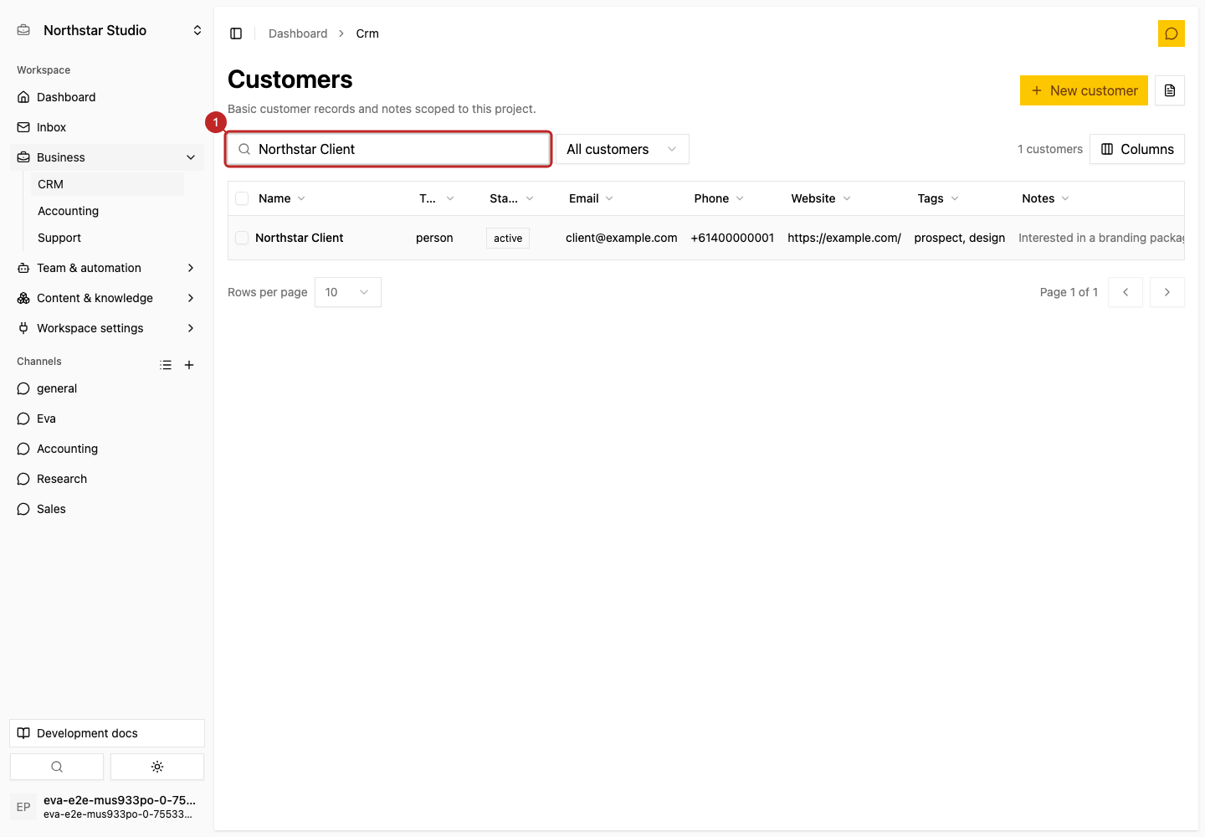This screenshot has height=837, width=1205.
Task: Open the All customers filter dropdown
Action: [623, 149]
